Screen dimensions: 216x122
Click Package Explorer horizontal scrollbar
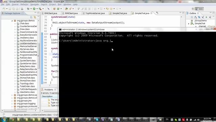(x=15, y=111)
